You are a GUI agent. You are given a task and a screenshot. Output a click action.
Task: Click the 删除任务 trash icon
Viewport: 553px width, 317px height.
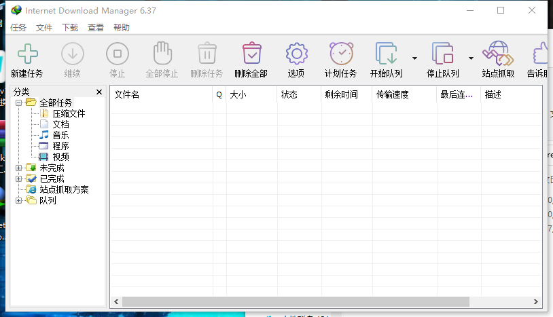click(x=207, y=53)
